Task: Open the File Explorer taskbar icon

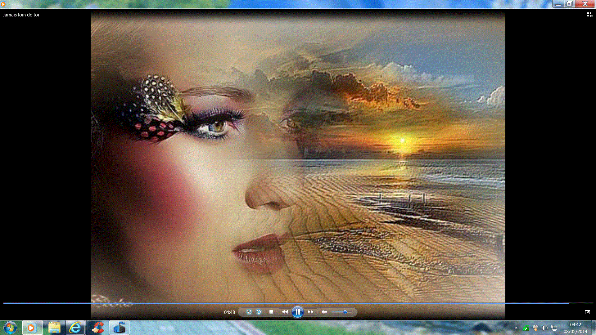Action: click(x=54, y=328)
